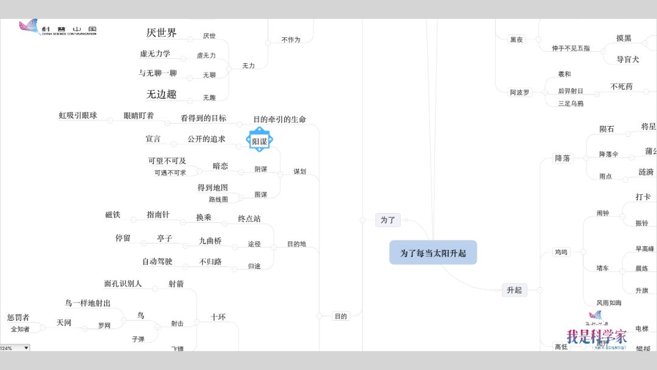This screenshot has height=370, width=657.
Task: Click the circle toggle beside the 目的地 node
Action: pyautogui.click(x=274, y=244)
